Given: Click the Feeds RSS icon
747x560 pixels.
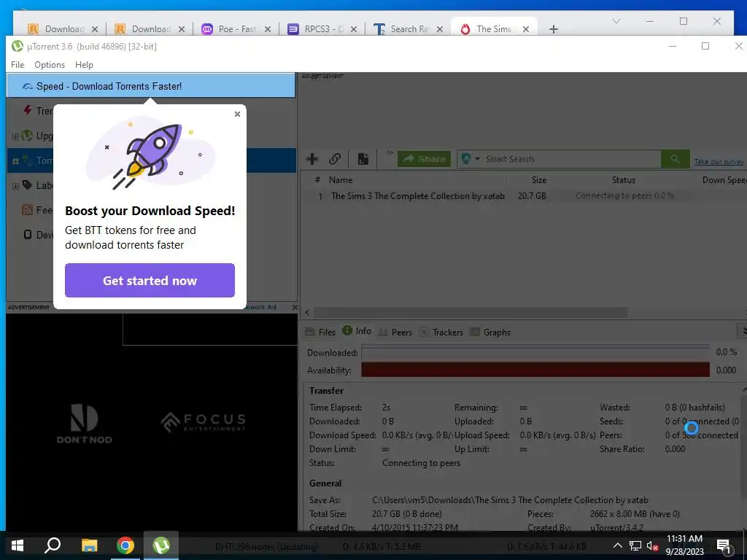Looking at the screenshot, I should pyautogui.click(x=28, y=209).
